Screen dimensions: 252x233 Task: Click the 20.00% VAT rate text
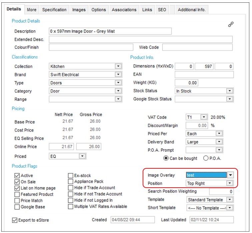[x=218, y=117]
